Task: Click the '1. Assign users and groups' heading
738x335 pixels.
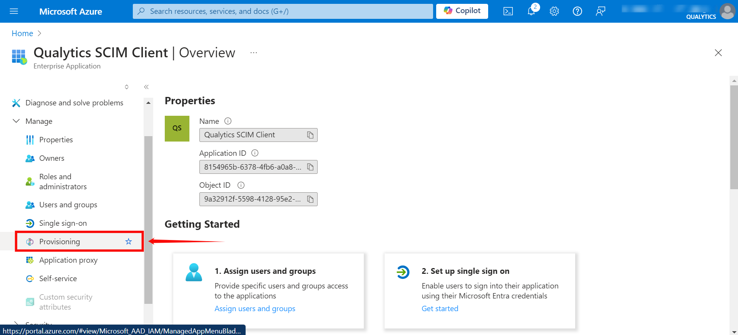Action: point(265,271)
